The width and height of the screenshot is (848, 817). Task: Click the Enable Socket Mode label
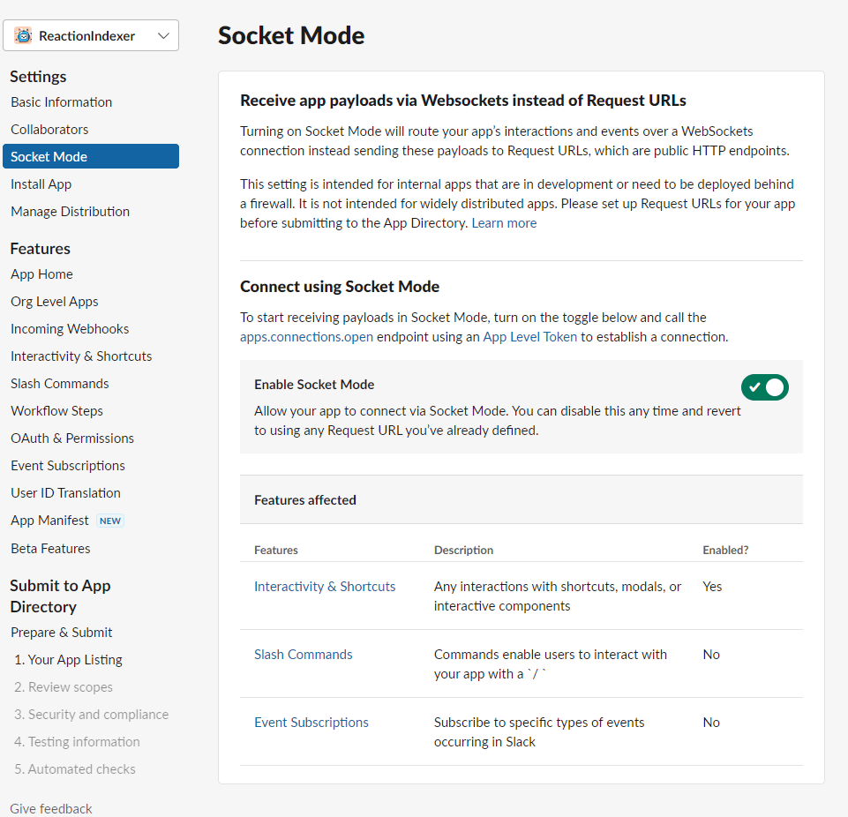[x=314, y=385]
